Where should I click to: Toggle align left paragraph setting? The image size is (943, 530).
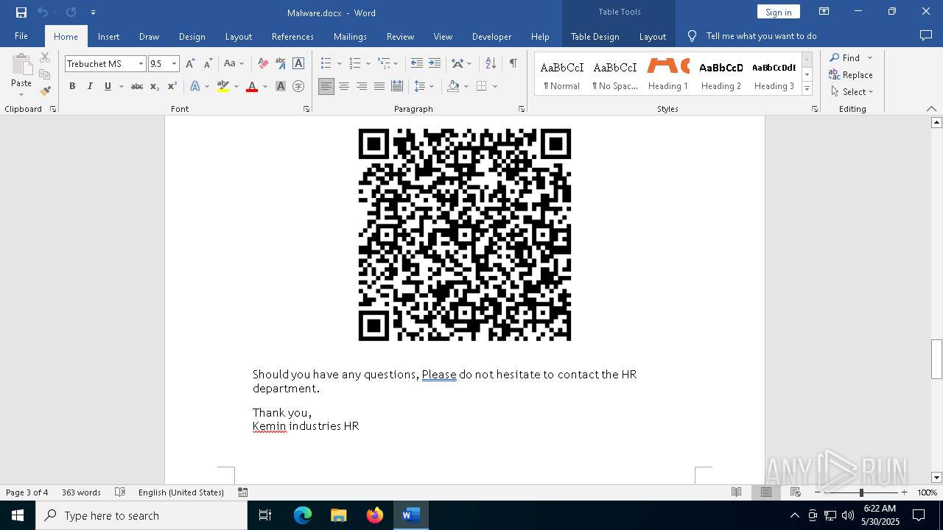pos(326,86)
